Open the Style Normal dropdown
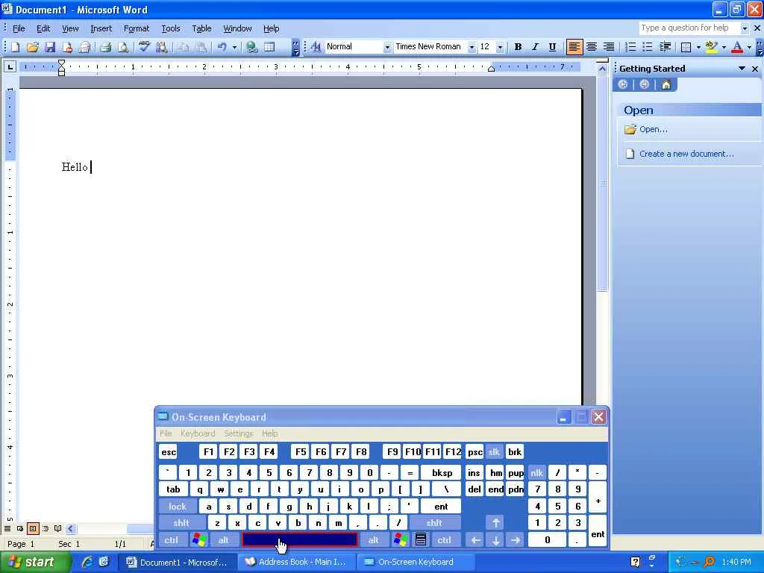This screenshot has width=764, height=573. pos(387,47)
